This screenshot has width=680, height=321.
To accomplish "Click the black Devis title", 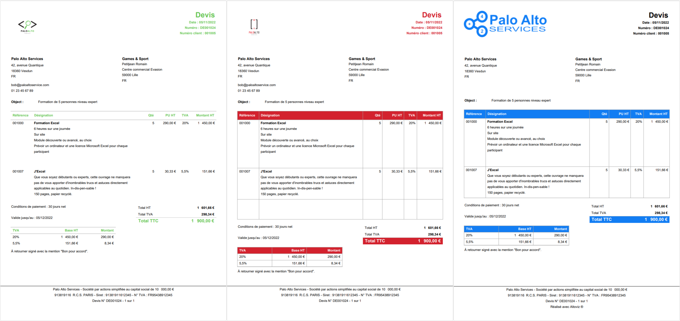I will click(x=658, y=15).
